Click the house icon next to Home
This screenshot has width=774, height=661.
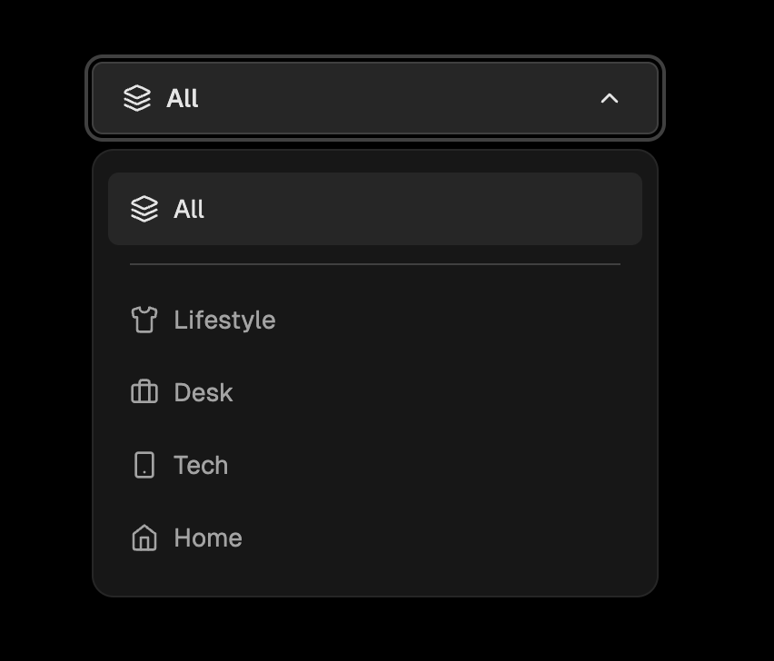144,538
